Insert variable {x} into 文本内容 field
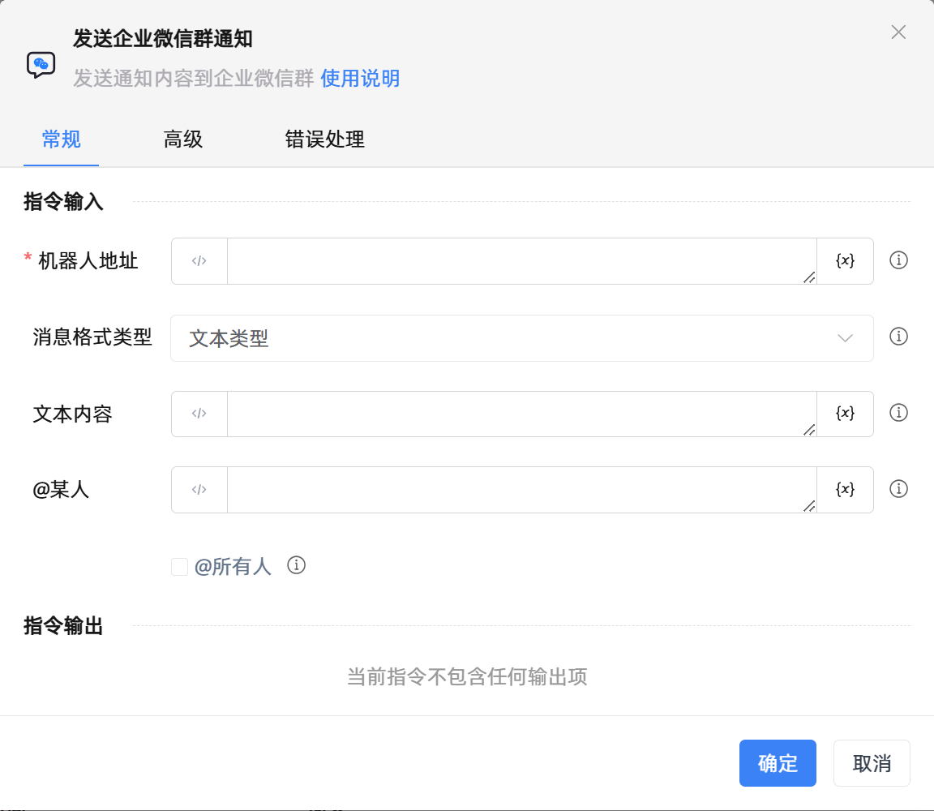This screenshot has width=934, height=811. [x=845, y=414]
